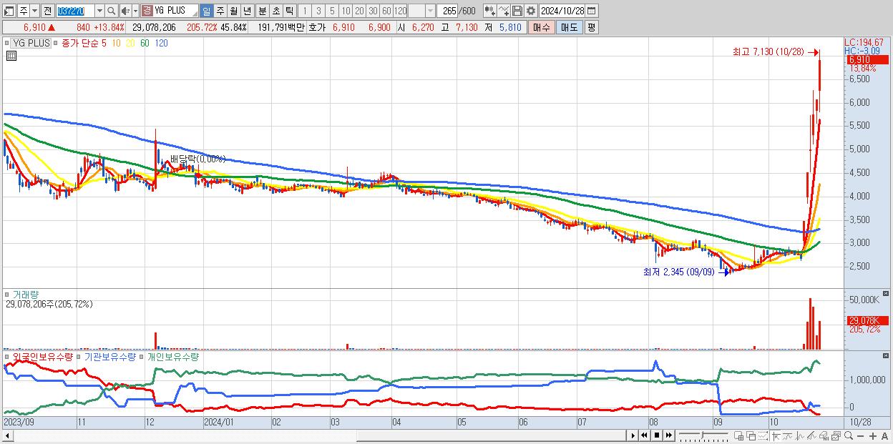Switch to the 초 second period tab

[276, 11]
